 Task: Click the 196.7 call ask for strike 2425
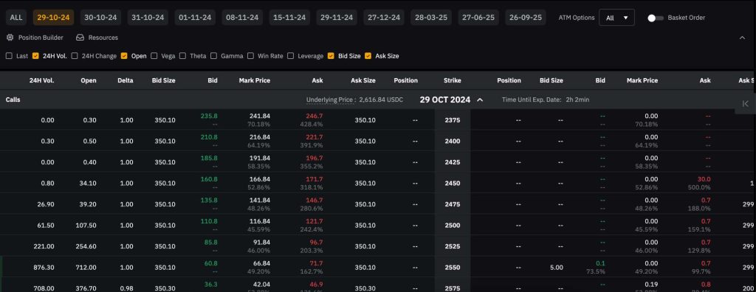tap(314, 158)
